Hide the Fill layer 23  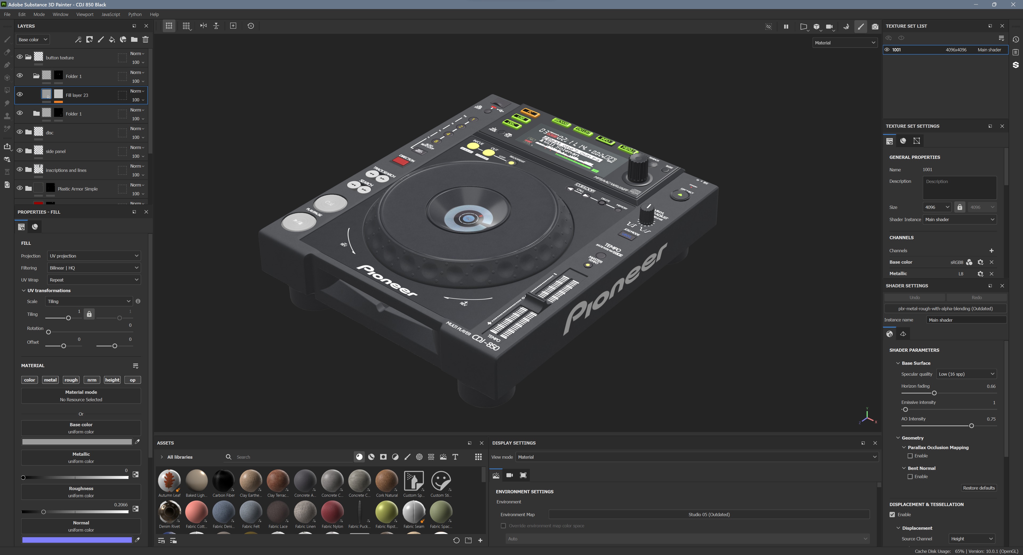point(19,94)
